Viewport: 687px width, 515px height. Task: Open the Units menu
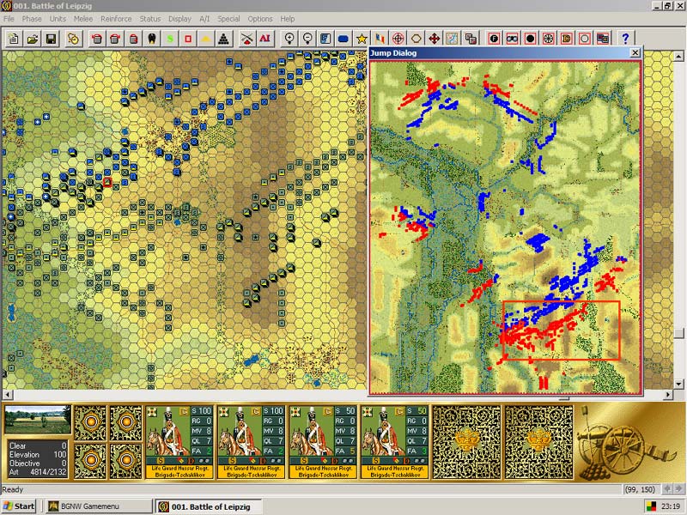[x=58, y=19]
